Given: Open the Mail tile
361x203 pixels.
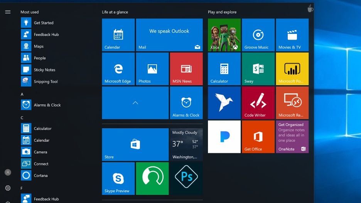Looking at the screenshot, I should (169, 35).
